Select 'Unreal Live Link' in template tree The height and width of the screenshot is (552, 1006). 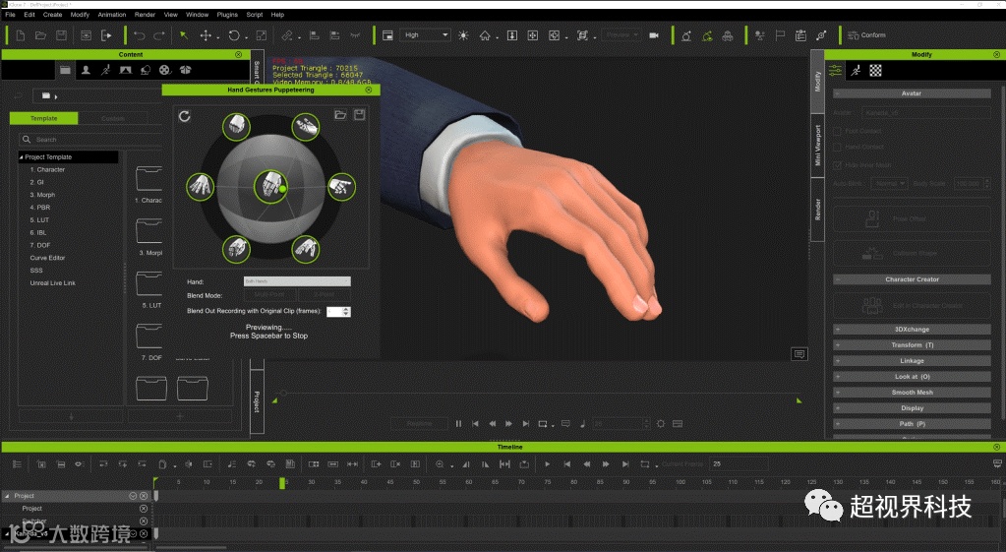(x=52, y=283)
